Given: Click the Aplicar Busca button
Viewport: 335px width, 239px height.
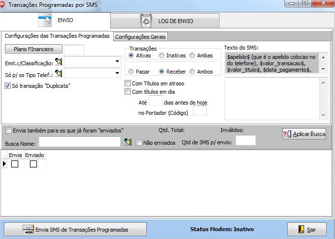Looking at the screenshot, I should (x=304, y=134).
